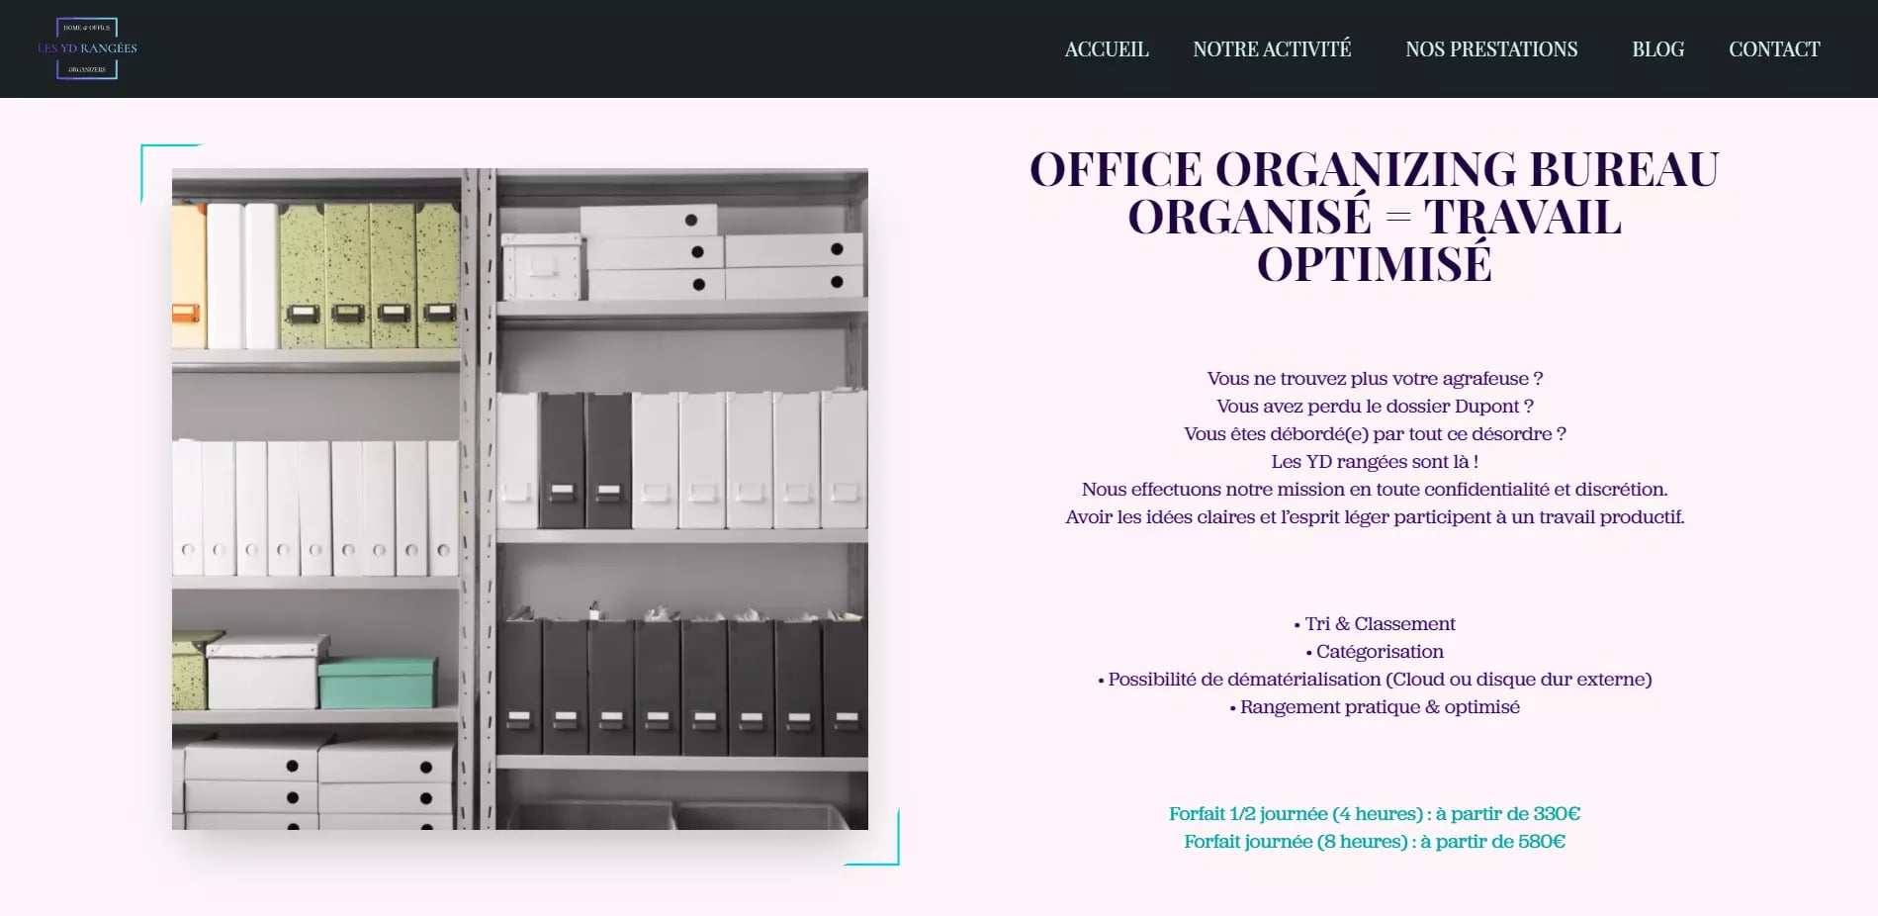Click the "débordé(e) par tout ce désordre" line
This screenshot has height=916, width=1878.
tap(1374, 434)
